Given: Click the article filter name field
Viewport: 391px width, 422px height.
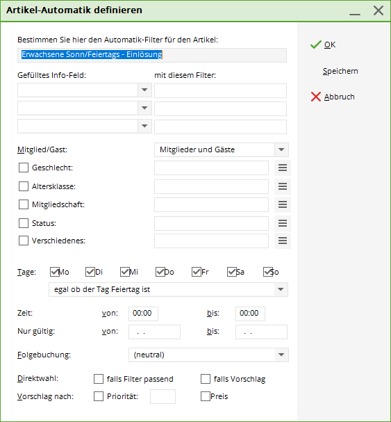Looking at the screenshot, I should tap(152, 55).
